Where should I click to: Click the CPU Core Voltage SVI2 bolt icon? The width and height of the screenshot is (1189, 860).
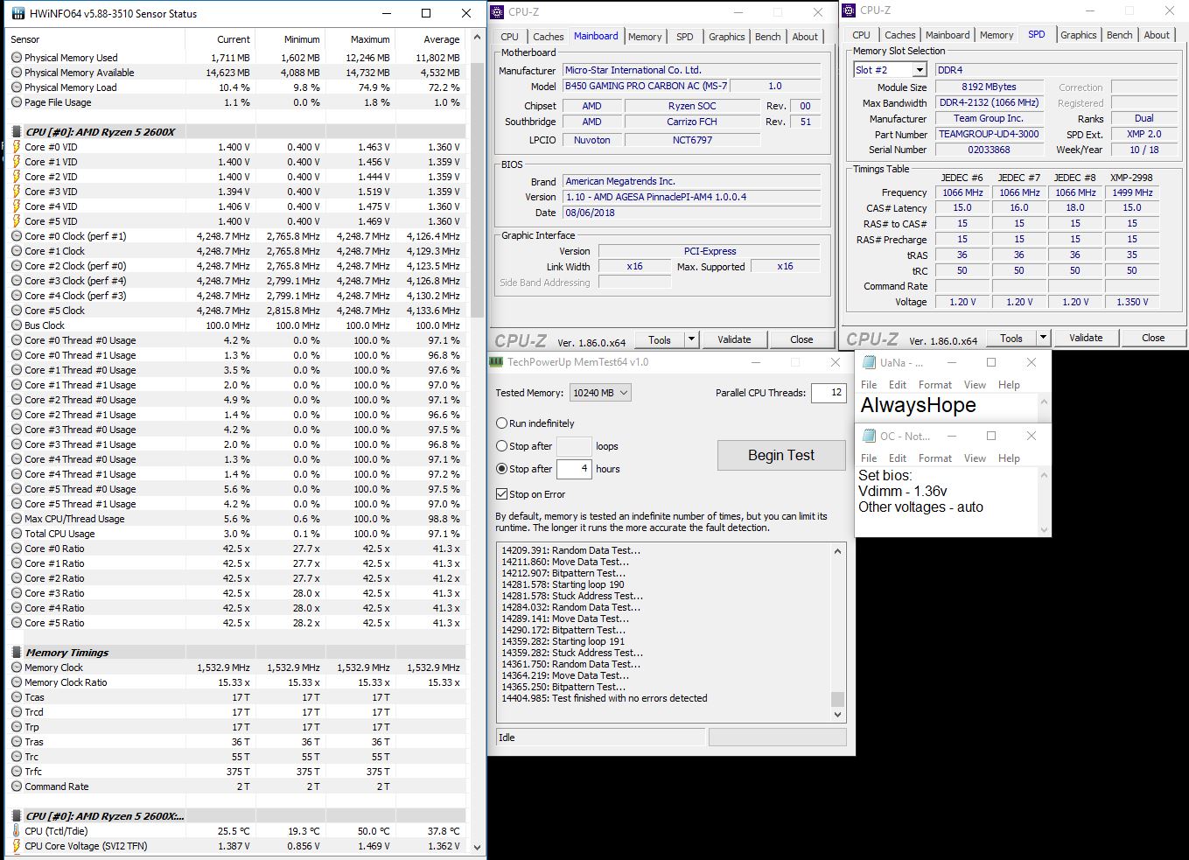[17, 846]
